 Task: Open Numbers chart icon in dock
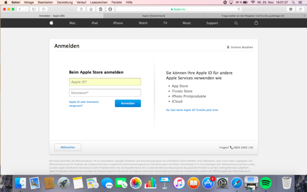150,183
